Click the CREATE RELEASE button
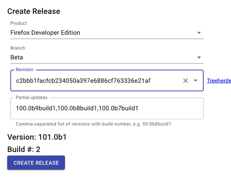Image resolution: width=231 pixels, height=179 pixels. tap(36, 163)
